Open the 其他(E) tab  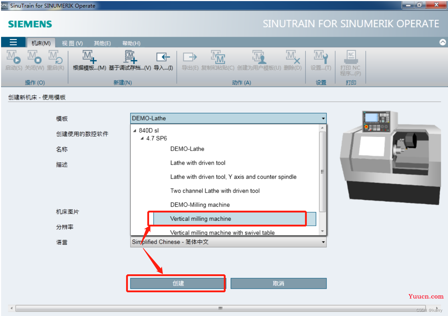point(102,43)
